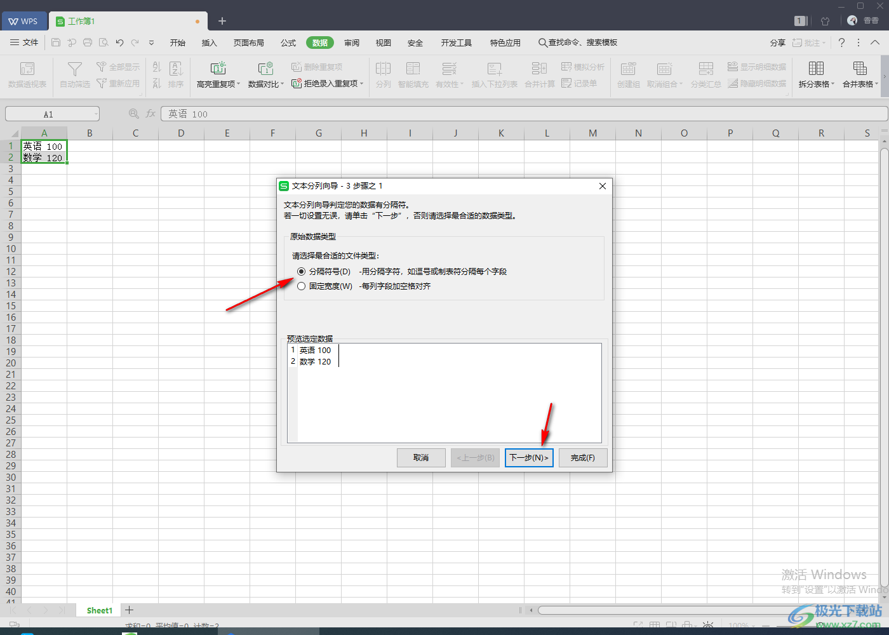Viewport: 889px width, 635px height.
Task: Switch to the 页面布局 Page Layout tab
Action: pyautogui.click(x=248, y=43)
